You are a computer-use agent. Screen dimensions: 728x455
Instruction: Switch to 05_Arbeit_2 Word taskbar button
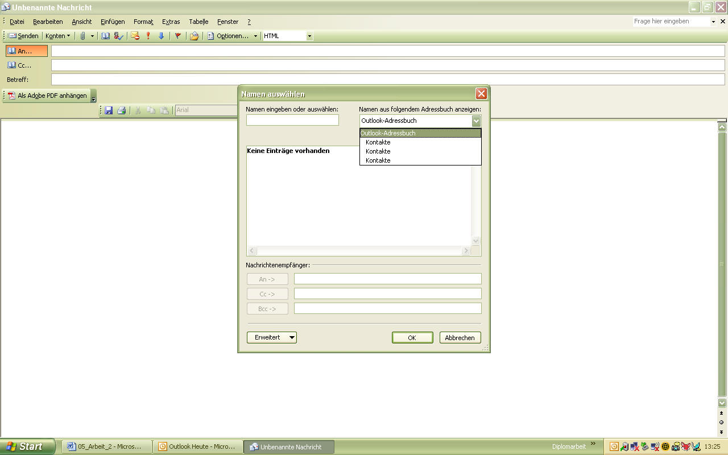point(106,446)
